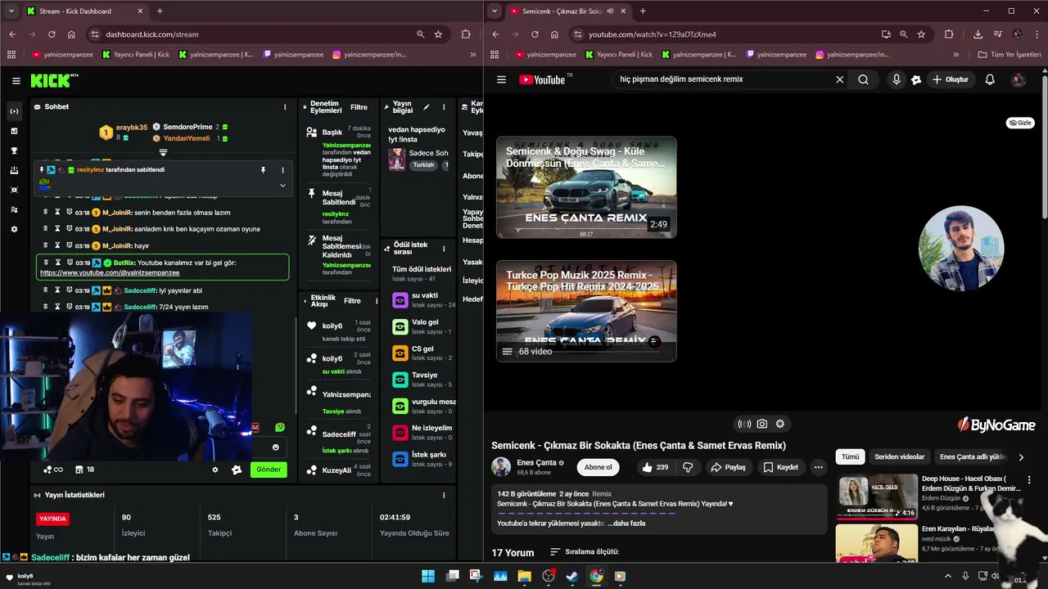The height and width of the screenshot is (589, 1048).
Task: Go to YouTube home via the logo
Action: [x=542, y=80]
